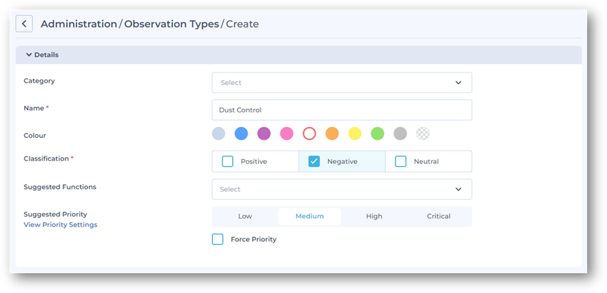Pick the light grey-blue colour swatch
This screenshot has width=607, height=293.
click(x=218, y=134)
